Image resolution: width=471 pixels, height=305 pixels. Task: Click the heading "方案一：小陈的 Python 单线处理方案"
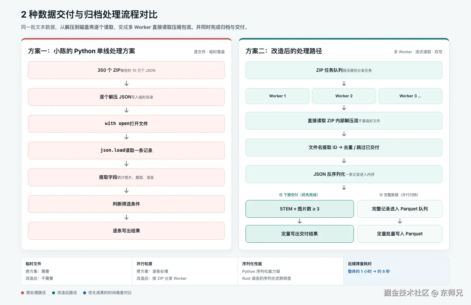coord(82,51)
